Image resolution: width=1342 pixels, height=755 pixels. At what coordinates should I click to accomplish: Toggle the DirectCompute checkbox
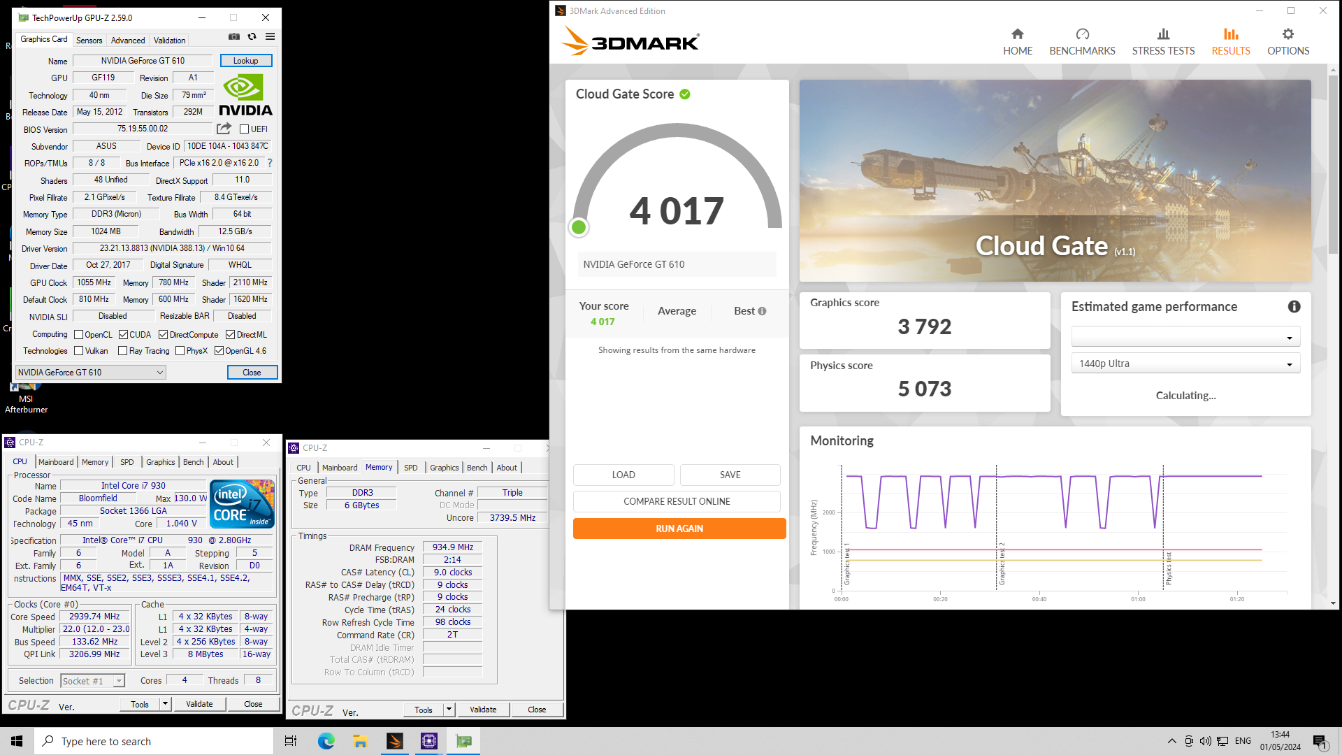click(163, 335)
